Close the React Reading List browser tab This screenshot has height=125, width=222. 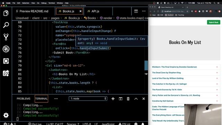pos(183,7)
